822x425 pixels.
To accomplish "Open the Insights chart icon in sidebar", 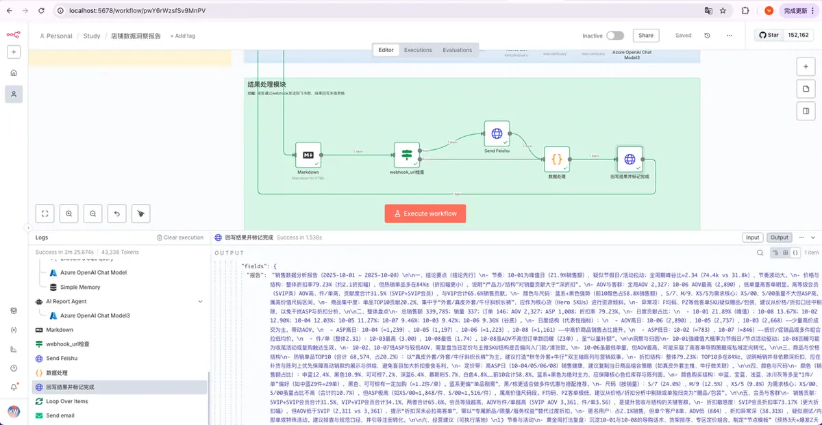I will point(14,349).
